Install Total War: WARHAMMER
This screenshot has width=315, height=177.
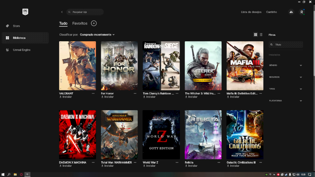tap(107, 166)
